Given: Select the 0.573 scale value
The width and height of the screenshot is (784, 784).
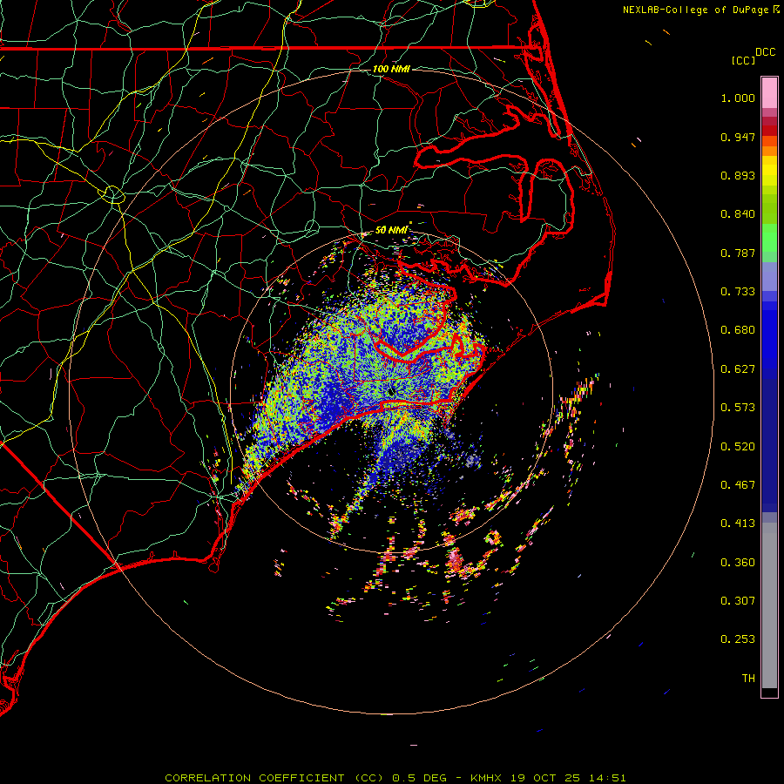Looking at the screenshot, I should [738, 408].
